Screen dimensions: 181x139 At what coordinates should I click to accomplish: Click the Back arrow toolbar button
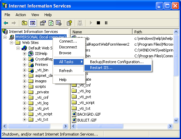[6, 23]
